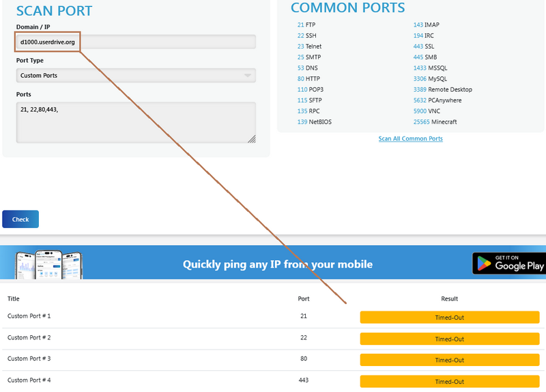Select port 194 IRC
This screenshot has height=392, width=546.
click(x=423, y=36)
